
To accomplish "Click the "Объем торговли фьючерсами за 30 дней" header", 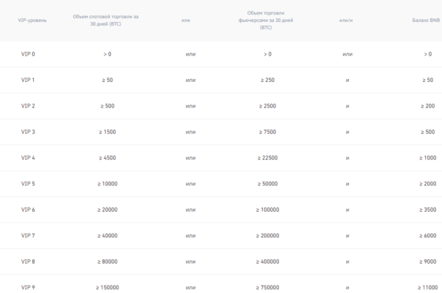I will pos(266,21).
